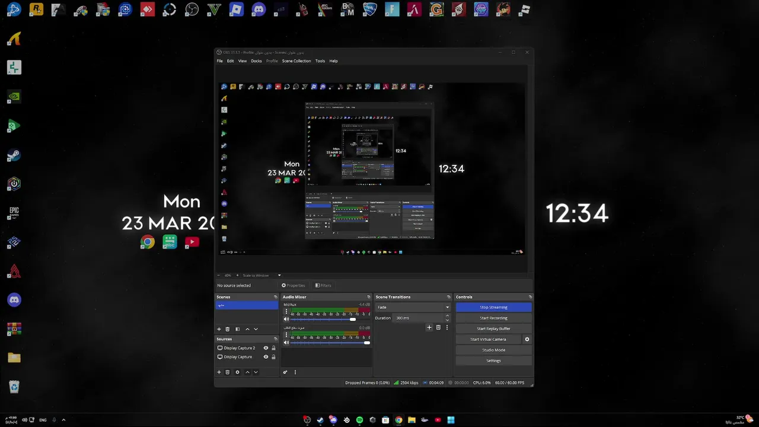The height and width of the screenshot is (427, 759).
Task: Open the Fade transition dropdown
Action: (x=413, y=307)
